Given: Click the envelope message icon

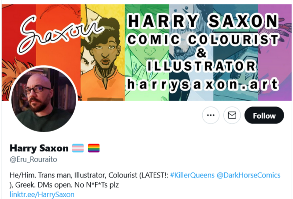Looking at the screenshot, I should click(x=232, y=115).
